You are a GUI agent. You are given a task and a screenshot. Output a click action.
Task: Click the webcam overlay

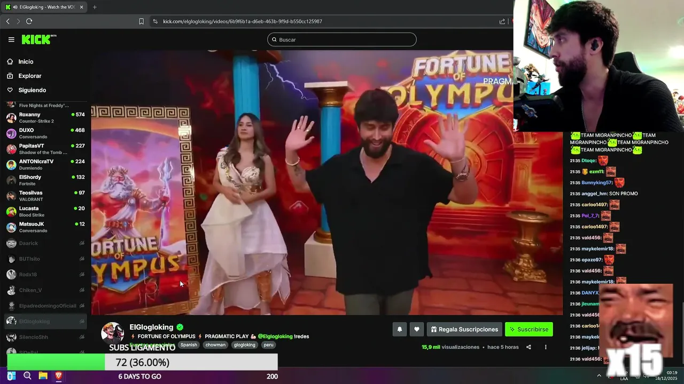pos(598,66)
